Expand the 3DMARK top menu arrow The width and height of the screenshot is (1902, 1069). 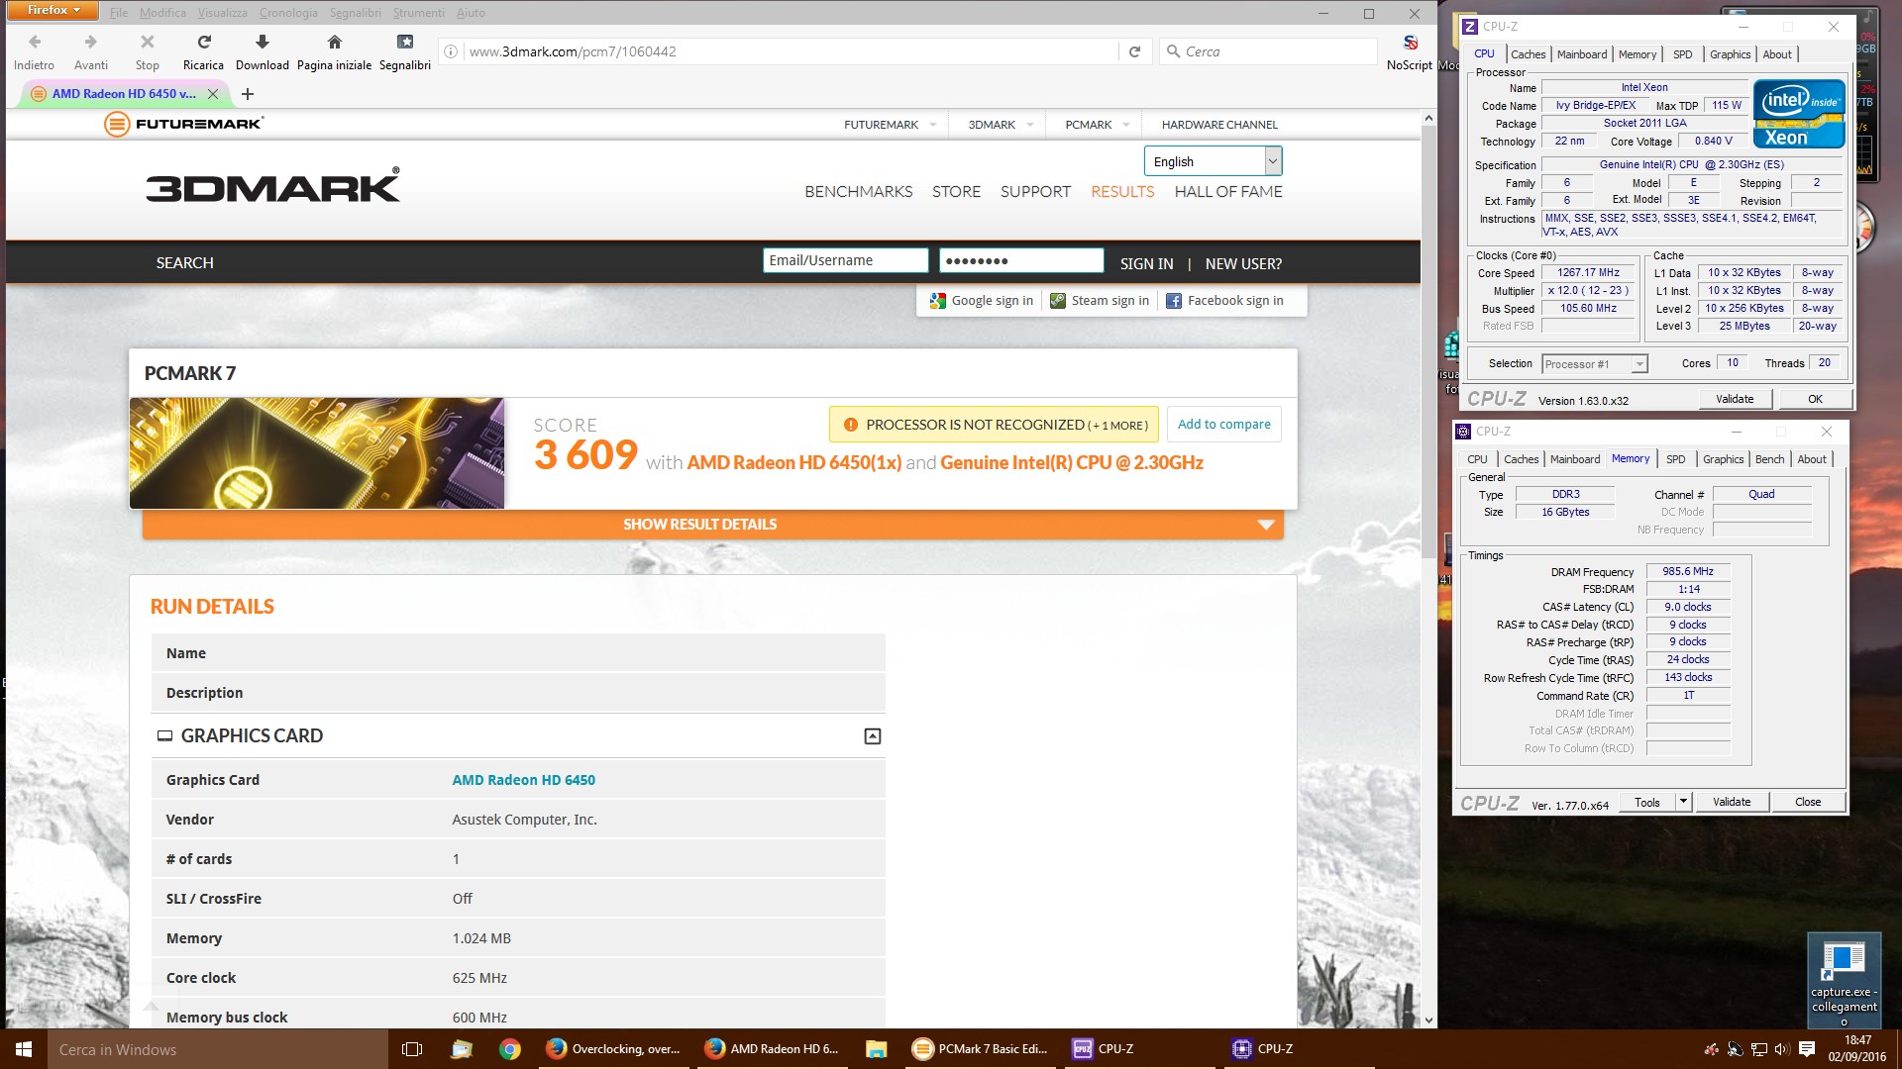1029,125
